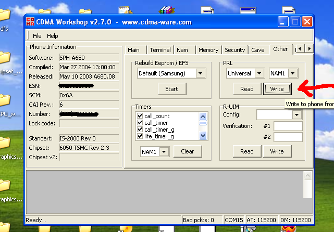
Task: Click the COM15 status bar entry
Action: coord(233,220)
